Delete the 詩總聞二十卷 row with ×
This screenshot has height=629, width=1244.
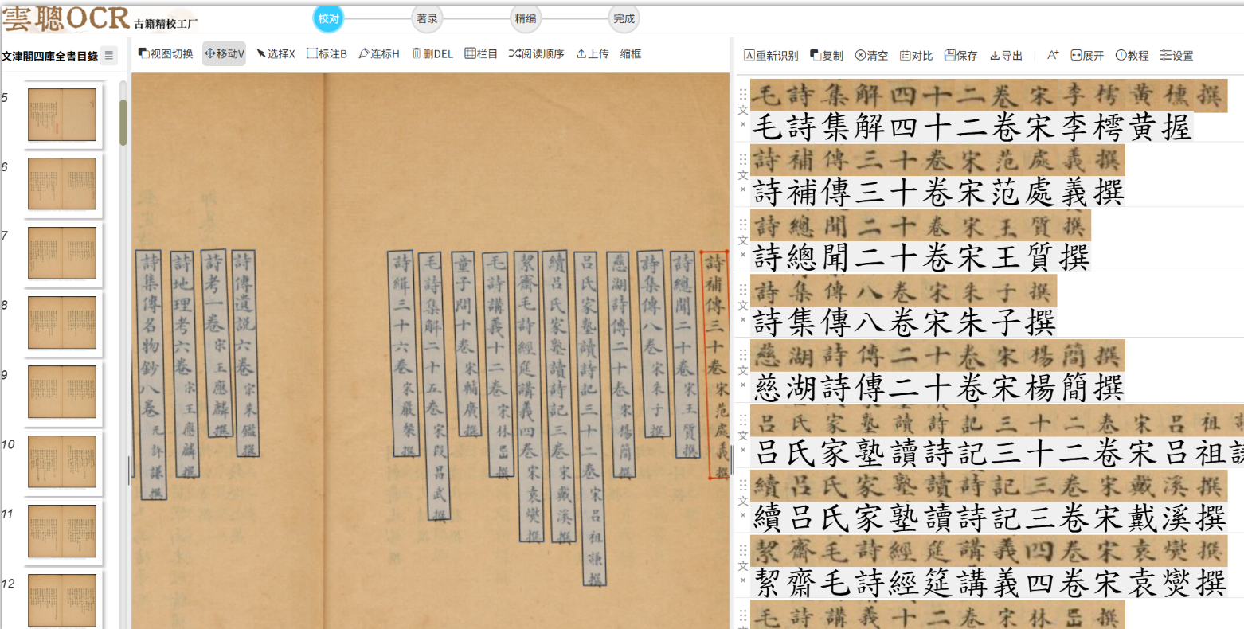[742, 255]
